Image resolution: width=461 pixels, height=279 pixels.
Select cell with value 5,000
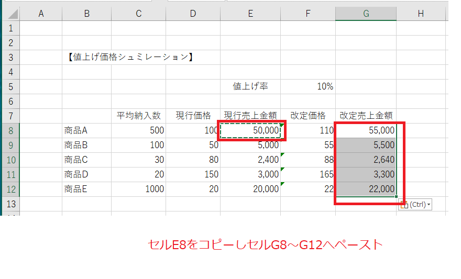[250, 145]
